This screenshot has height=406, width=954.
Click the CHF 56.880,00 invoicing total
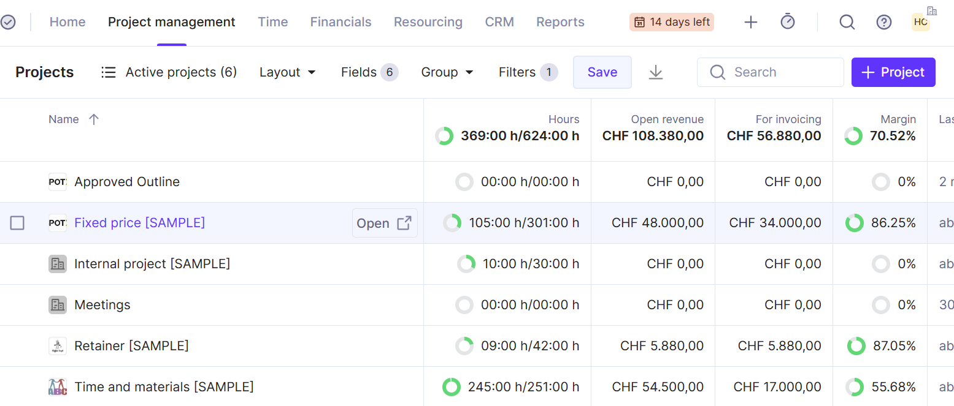[774, 136]
